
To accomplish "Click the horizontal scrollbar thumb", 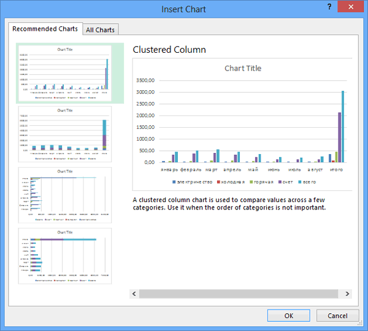I will (239, 294).
